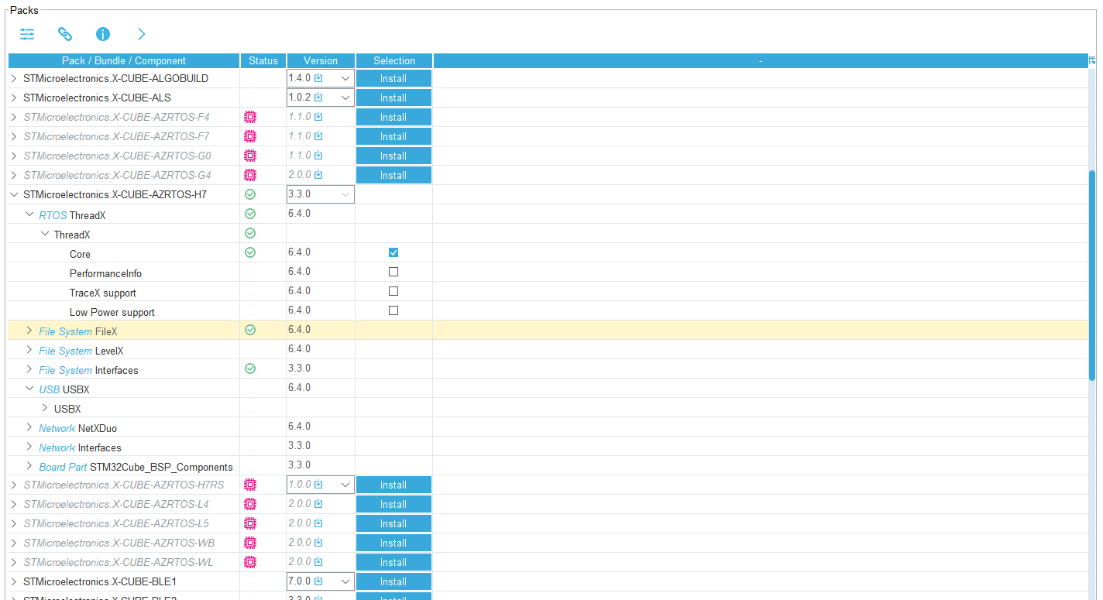
Task: Click chip status icon for X-CUBE-AZRTOS-L4
Action: coord(249,504)
